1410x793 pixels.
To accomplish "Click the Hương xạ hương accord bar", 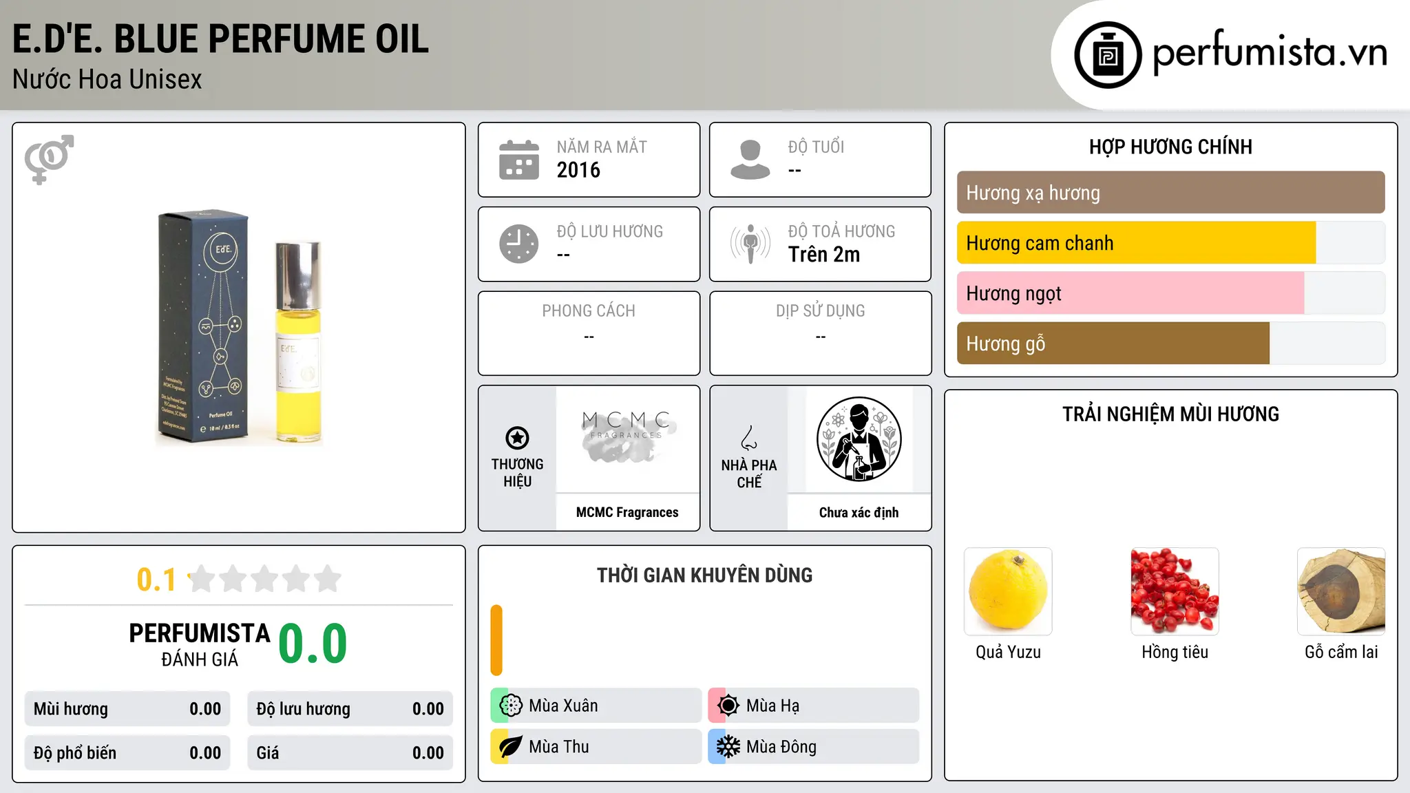I will click(1170, 193).
